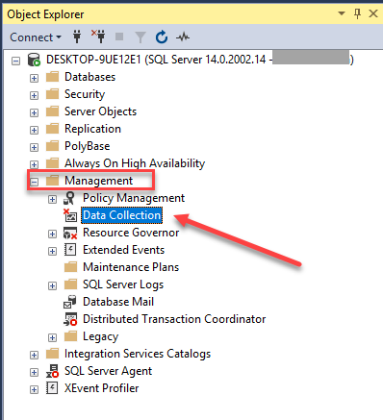
Task: Click the grayed Stop square icon
Action: pos(119,37)
